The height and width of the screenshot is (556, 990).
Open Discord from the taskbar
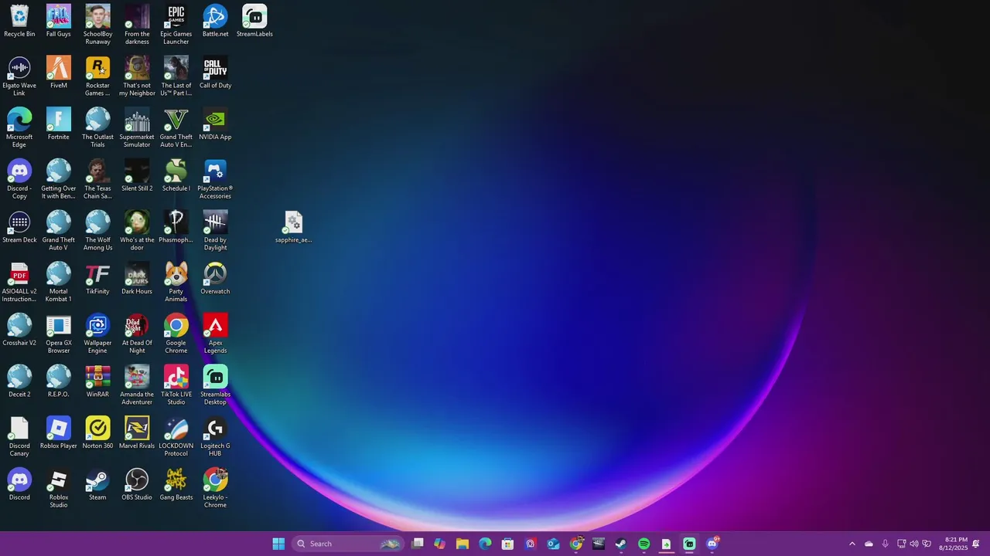point(712,544)
